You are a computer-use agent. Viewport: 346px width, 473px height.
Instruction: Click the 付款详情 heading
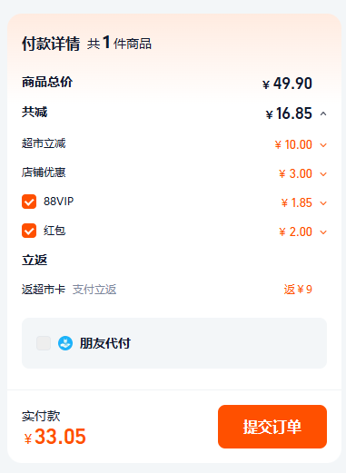click(x=51, y=44)
